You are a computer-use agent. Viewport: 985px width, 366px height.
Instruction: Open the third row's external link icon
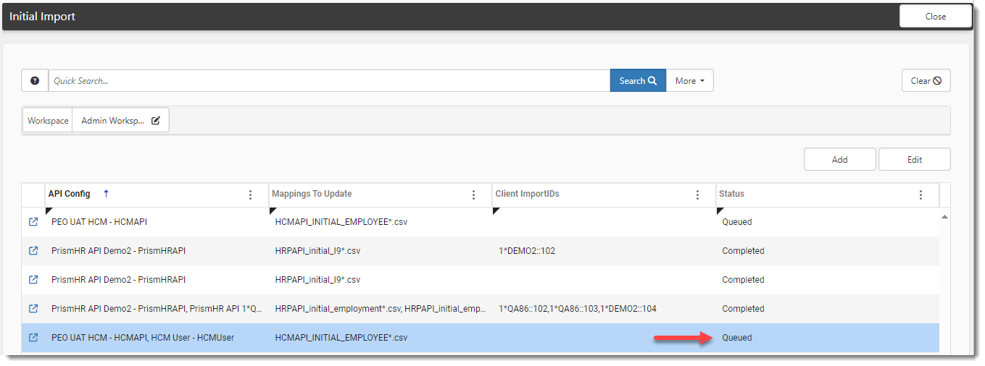(33, 280)
